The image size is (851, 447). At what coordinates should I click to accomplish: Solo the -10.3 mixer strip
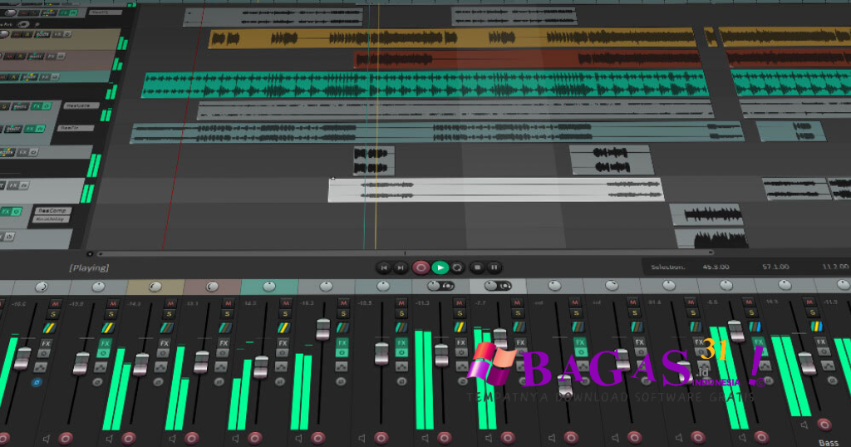(x=343, y=315)
